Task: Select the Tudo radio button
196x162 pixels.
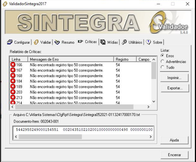Action: [162, 67]
